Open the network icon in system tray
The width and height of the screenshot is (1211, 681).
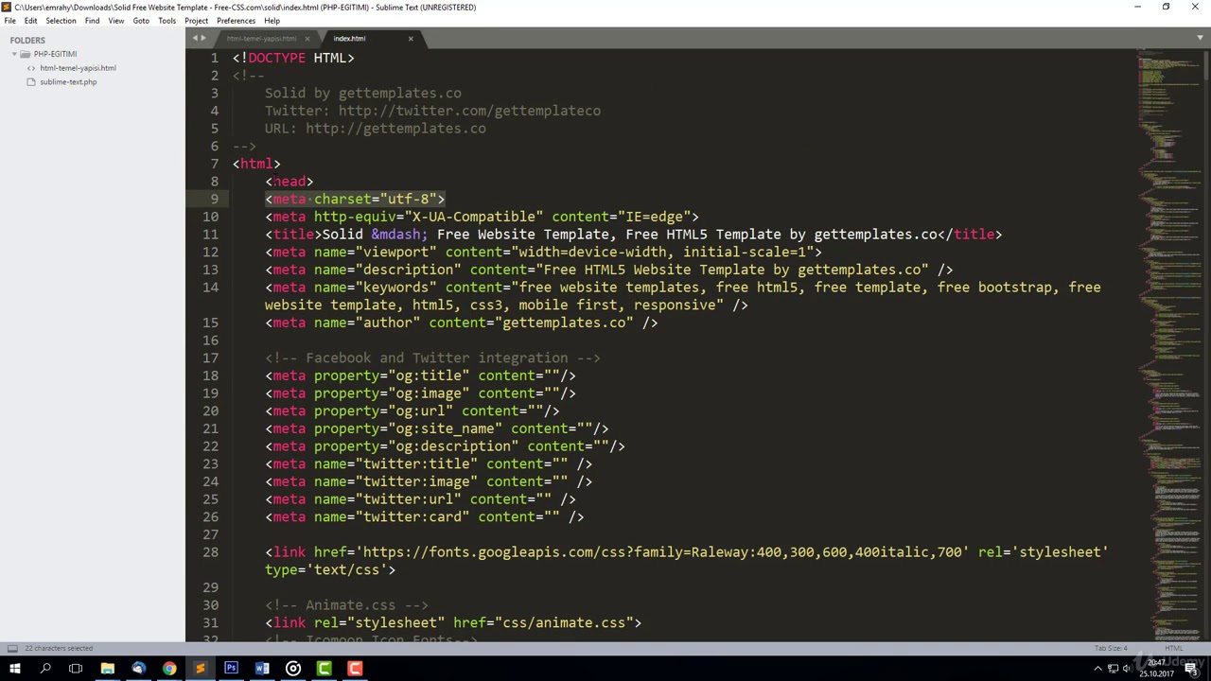pyautogui.click(x=1113, y=669)
